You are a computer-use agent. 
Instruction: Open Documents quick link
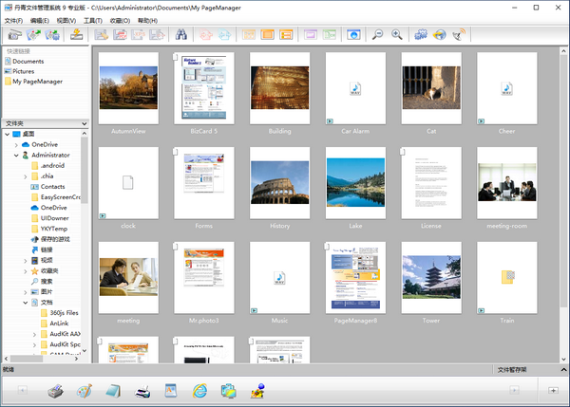(24, 61)
